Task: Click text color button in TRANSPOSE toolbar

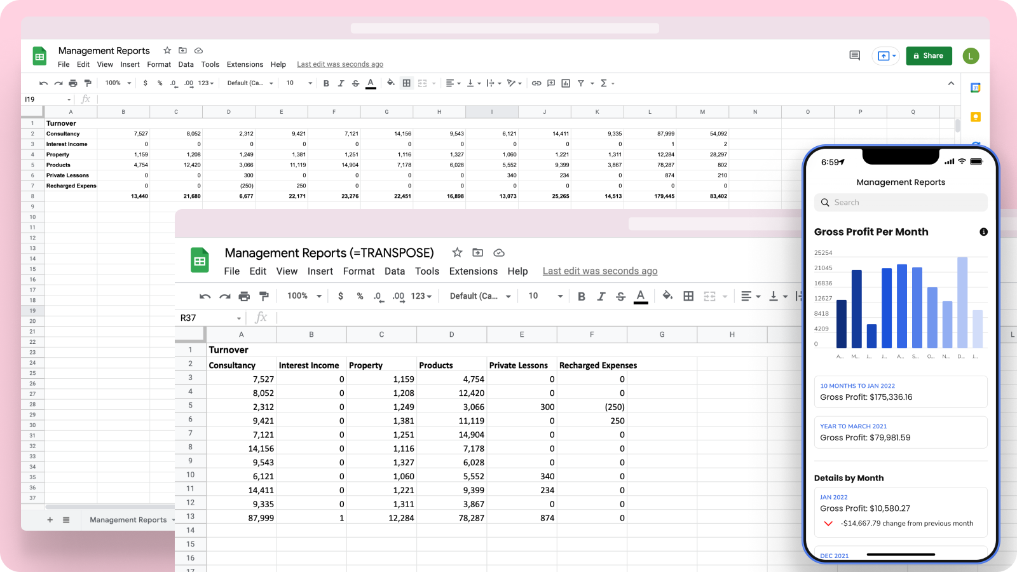Action: (x=641, y=296)
